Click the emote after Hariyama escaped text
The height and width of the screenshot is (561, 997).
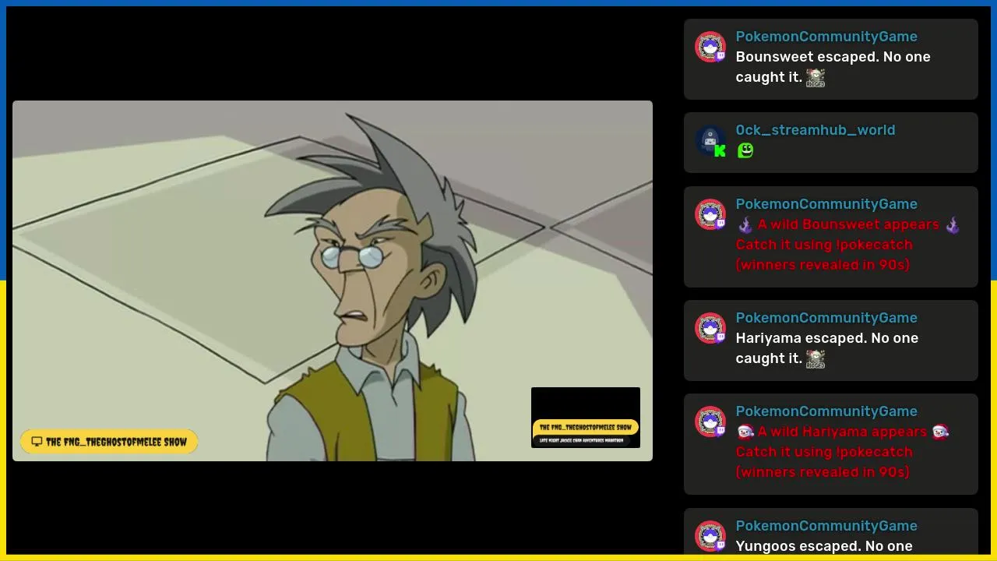[x=816, y=358]
